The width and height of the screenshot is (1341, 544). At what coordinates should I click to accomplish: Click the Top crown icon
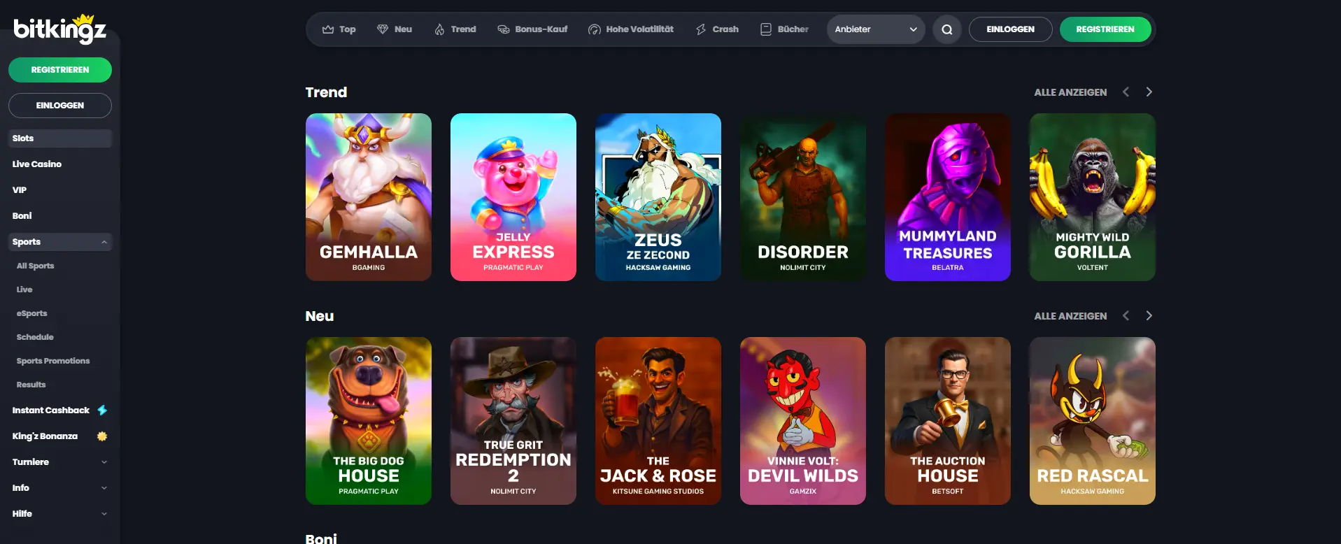click(328, 29)
